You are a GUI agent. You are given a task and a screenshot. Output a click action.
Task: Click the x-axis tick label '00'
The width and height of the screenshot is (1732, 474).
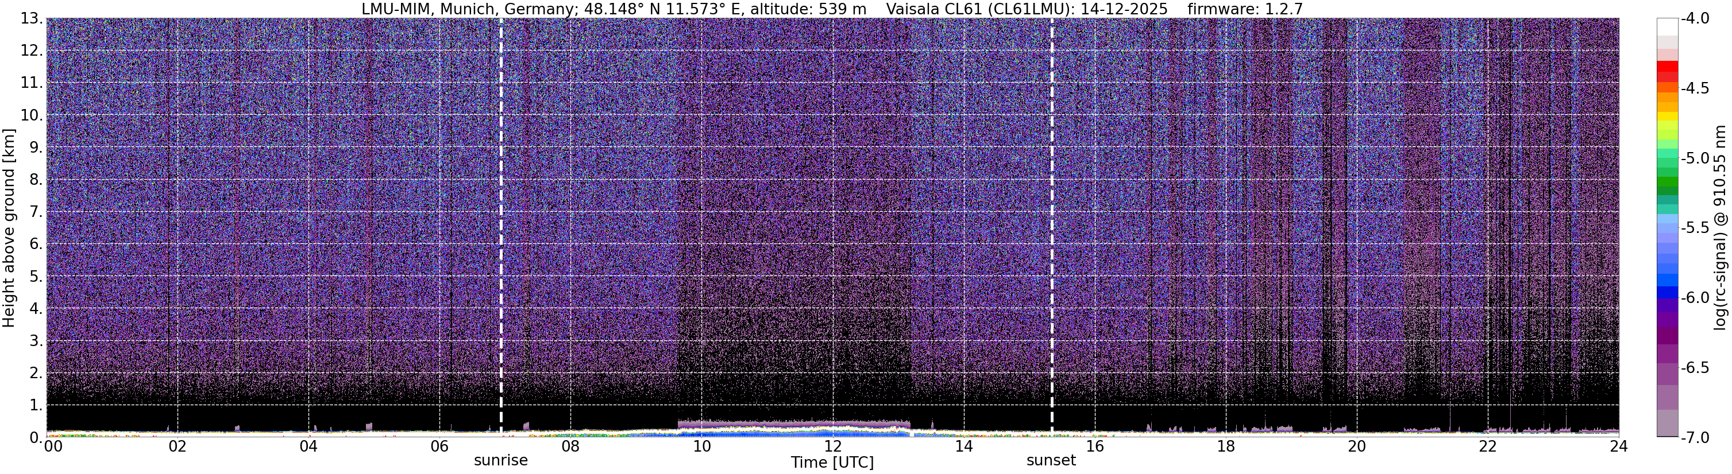[x=54, y=446]
